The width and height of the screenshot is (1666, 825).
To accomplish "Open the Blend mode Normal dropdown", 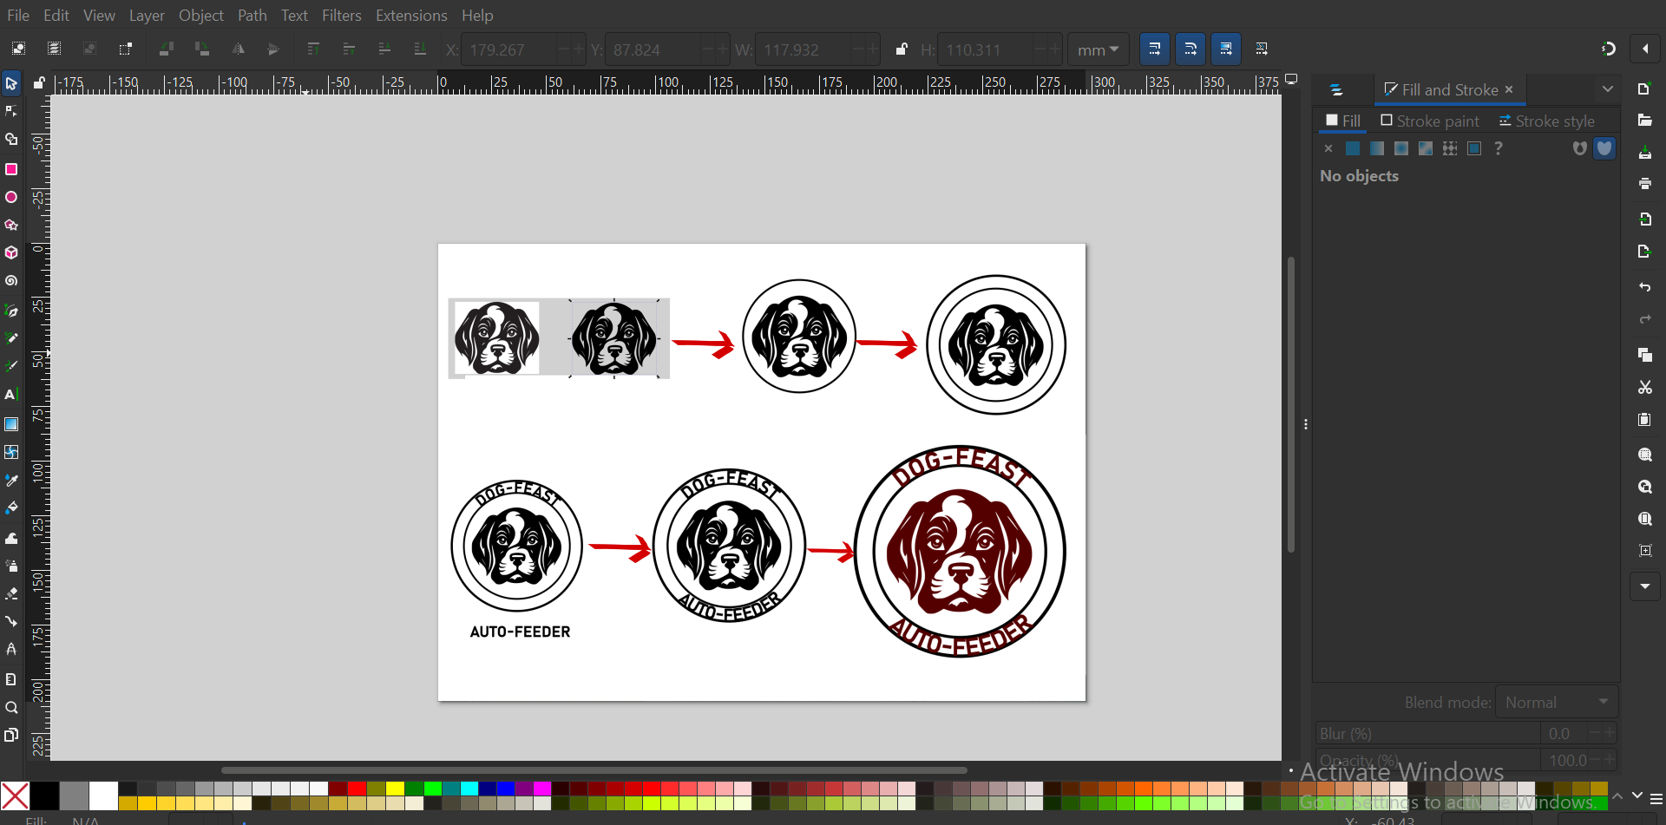I will 1557,702.
